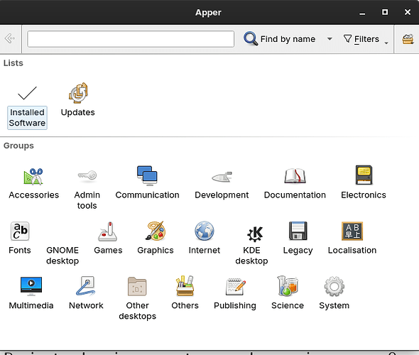
Task: Click the package search text field
Action: tap(131, 39)
